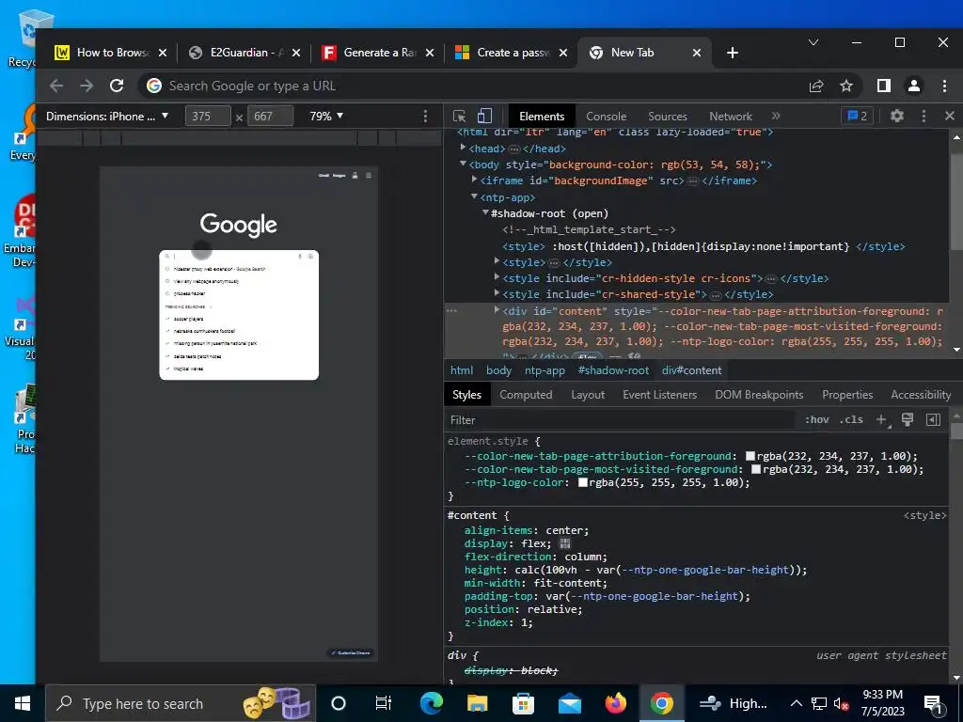Add a new style rule plus icon
This screenshot has height=722, width=963.
point(882,420)
